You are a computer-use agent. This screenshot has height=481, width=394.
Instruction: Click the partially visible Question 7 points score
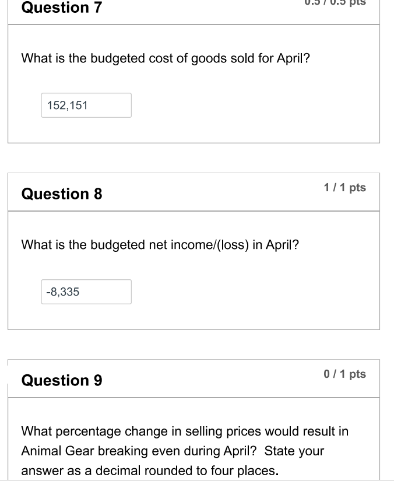point(344,3)
